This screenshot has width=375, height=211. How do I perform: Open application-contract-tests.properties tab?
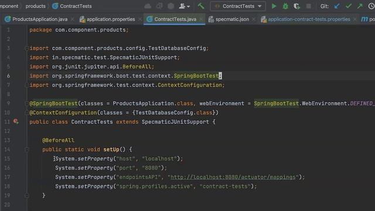point(309,19)
